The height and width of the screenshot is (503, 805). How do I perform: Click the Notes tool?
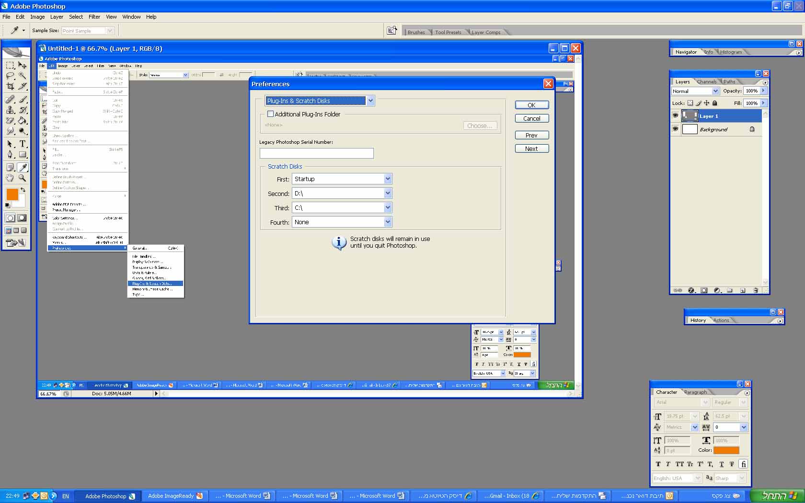pyautogui.click(x=10, y=167)
